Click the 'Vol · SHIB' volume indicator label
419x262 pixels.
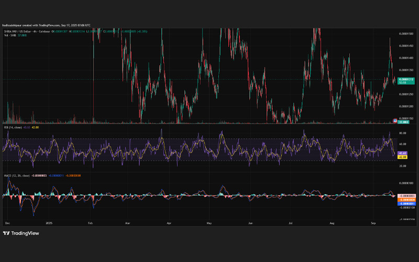click(10, 35)
